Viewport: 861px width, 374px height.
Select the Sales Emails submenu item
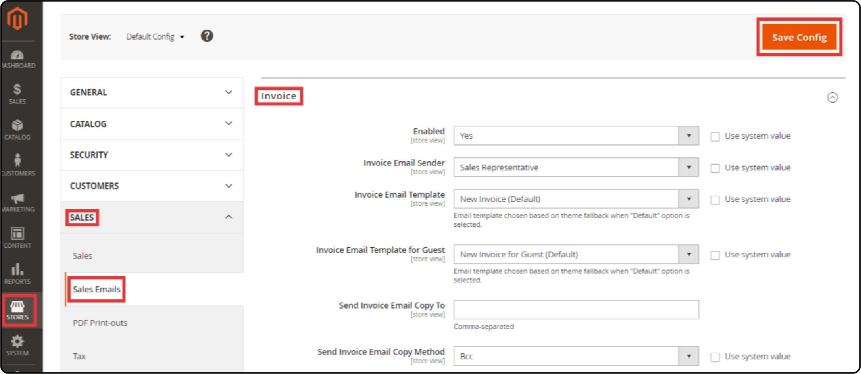[x=96, y=289]
